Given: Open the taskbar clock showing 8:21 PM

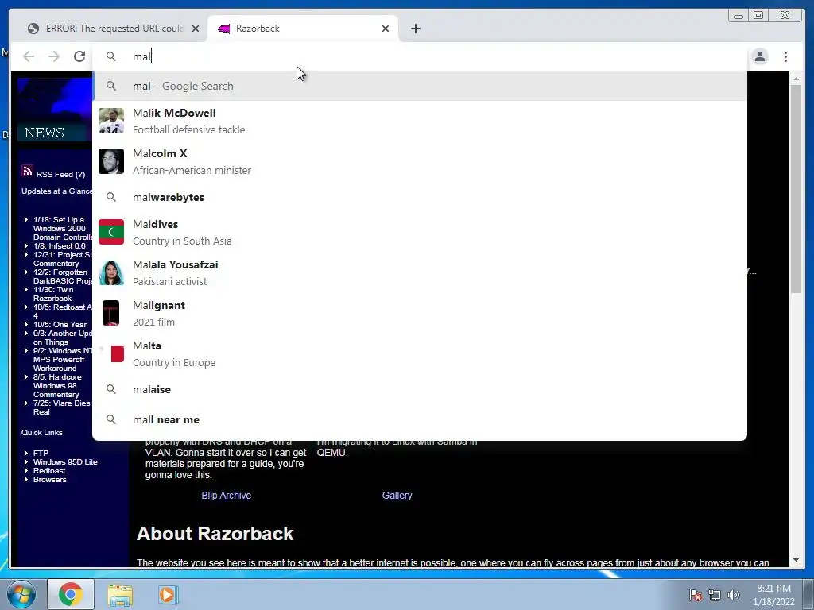Looking at the screenshot, I should [773, 595].
